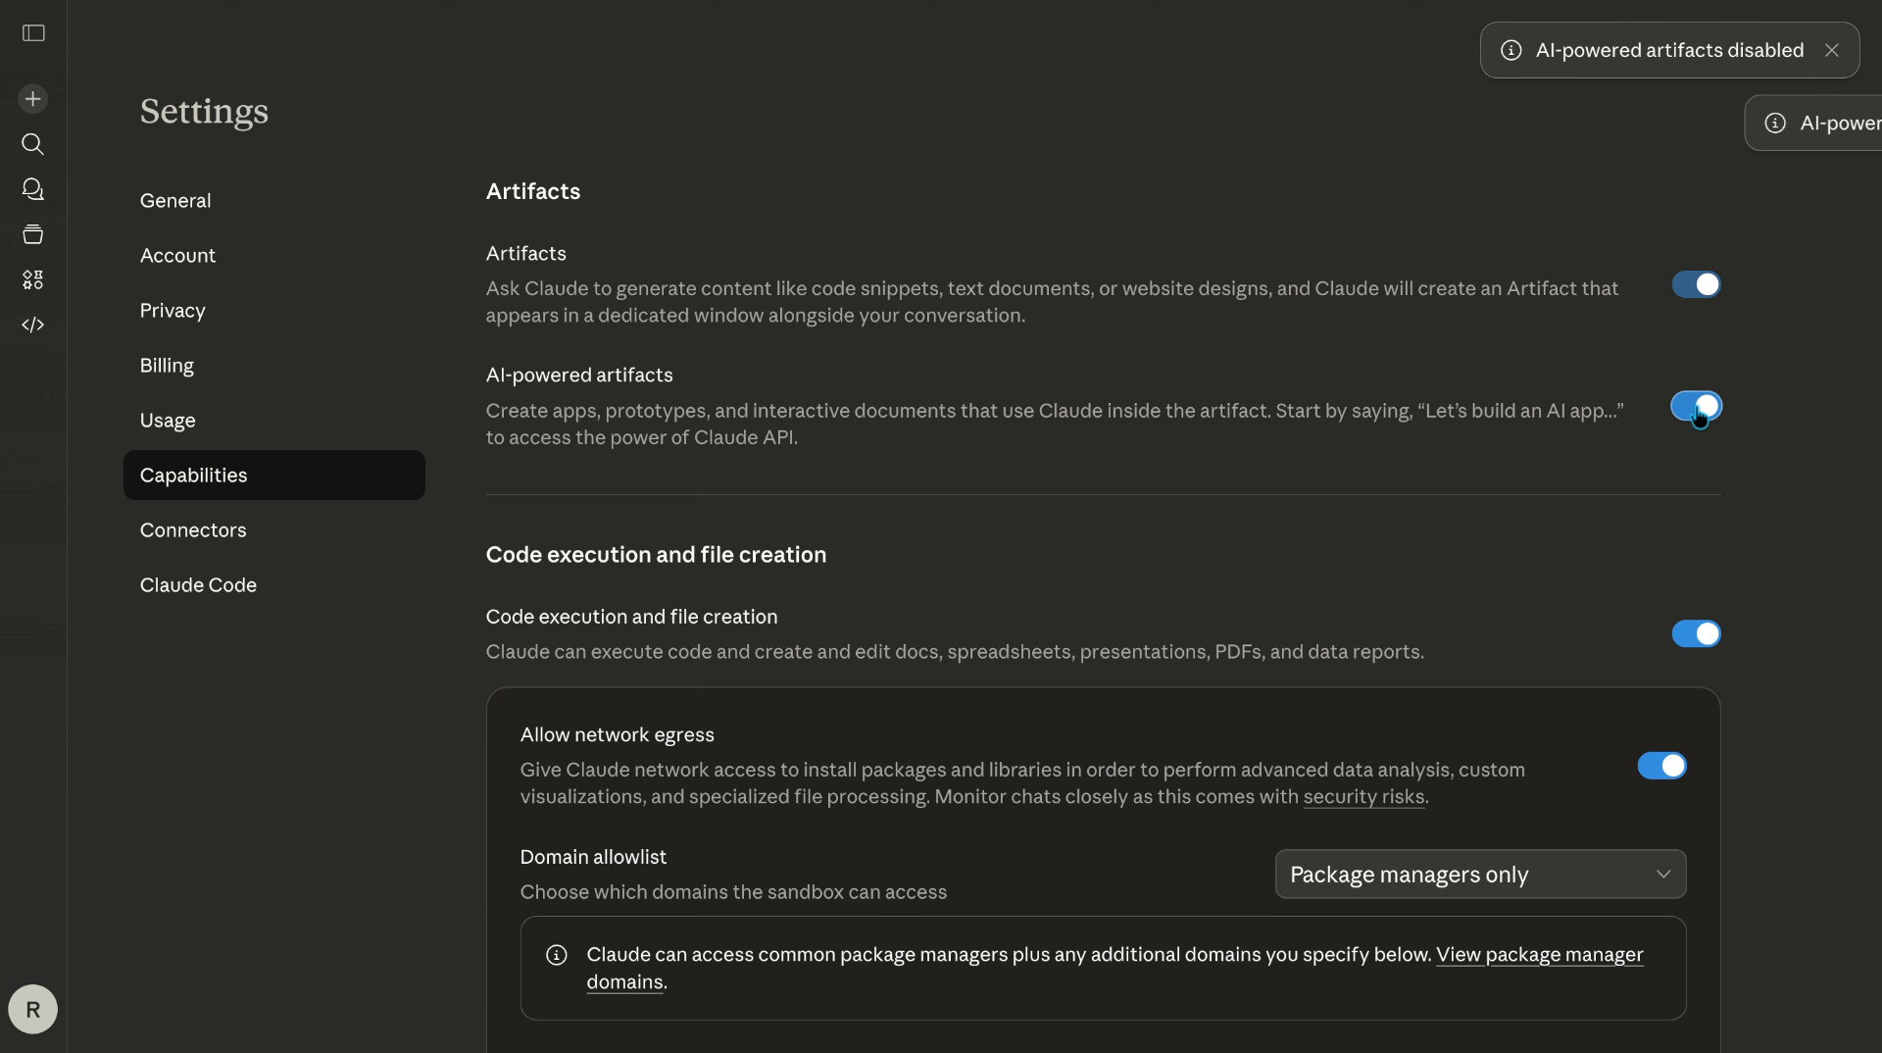This screenshot has height=1053, width=1882.
Task: Click info icon on disabled artifacts notification
Action: [x=1510, y=50]
